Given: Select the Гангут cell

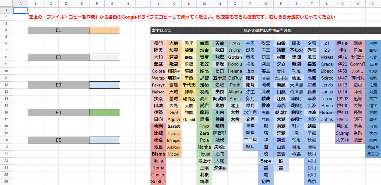Looking at the screenshot, I should (x=158, y=85).
